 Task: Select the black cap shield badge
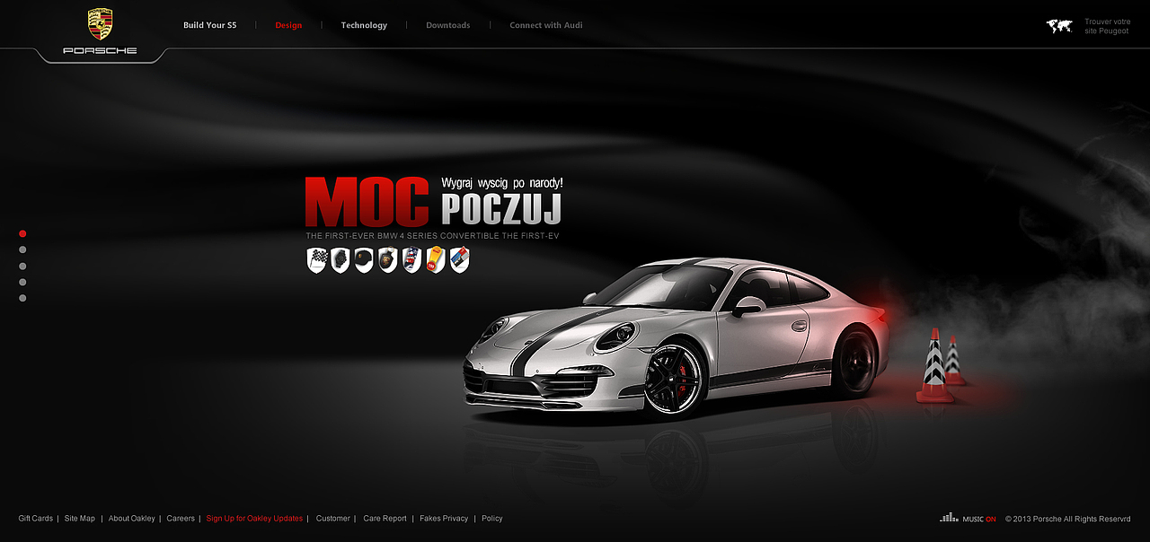(x=364, y=260)
